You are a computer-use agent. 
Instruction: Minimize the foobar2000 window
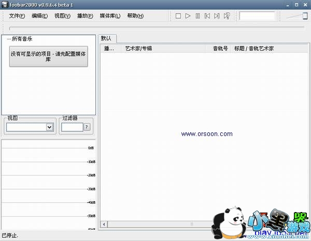click(288, 5)
